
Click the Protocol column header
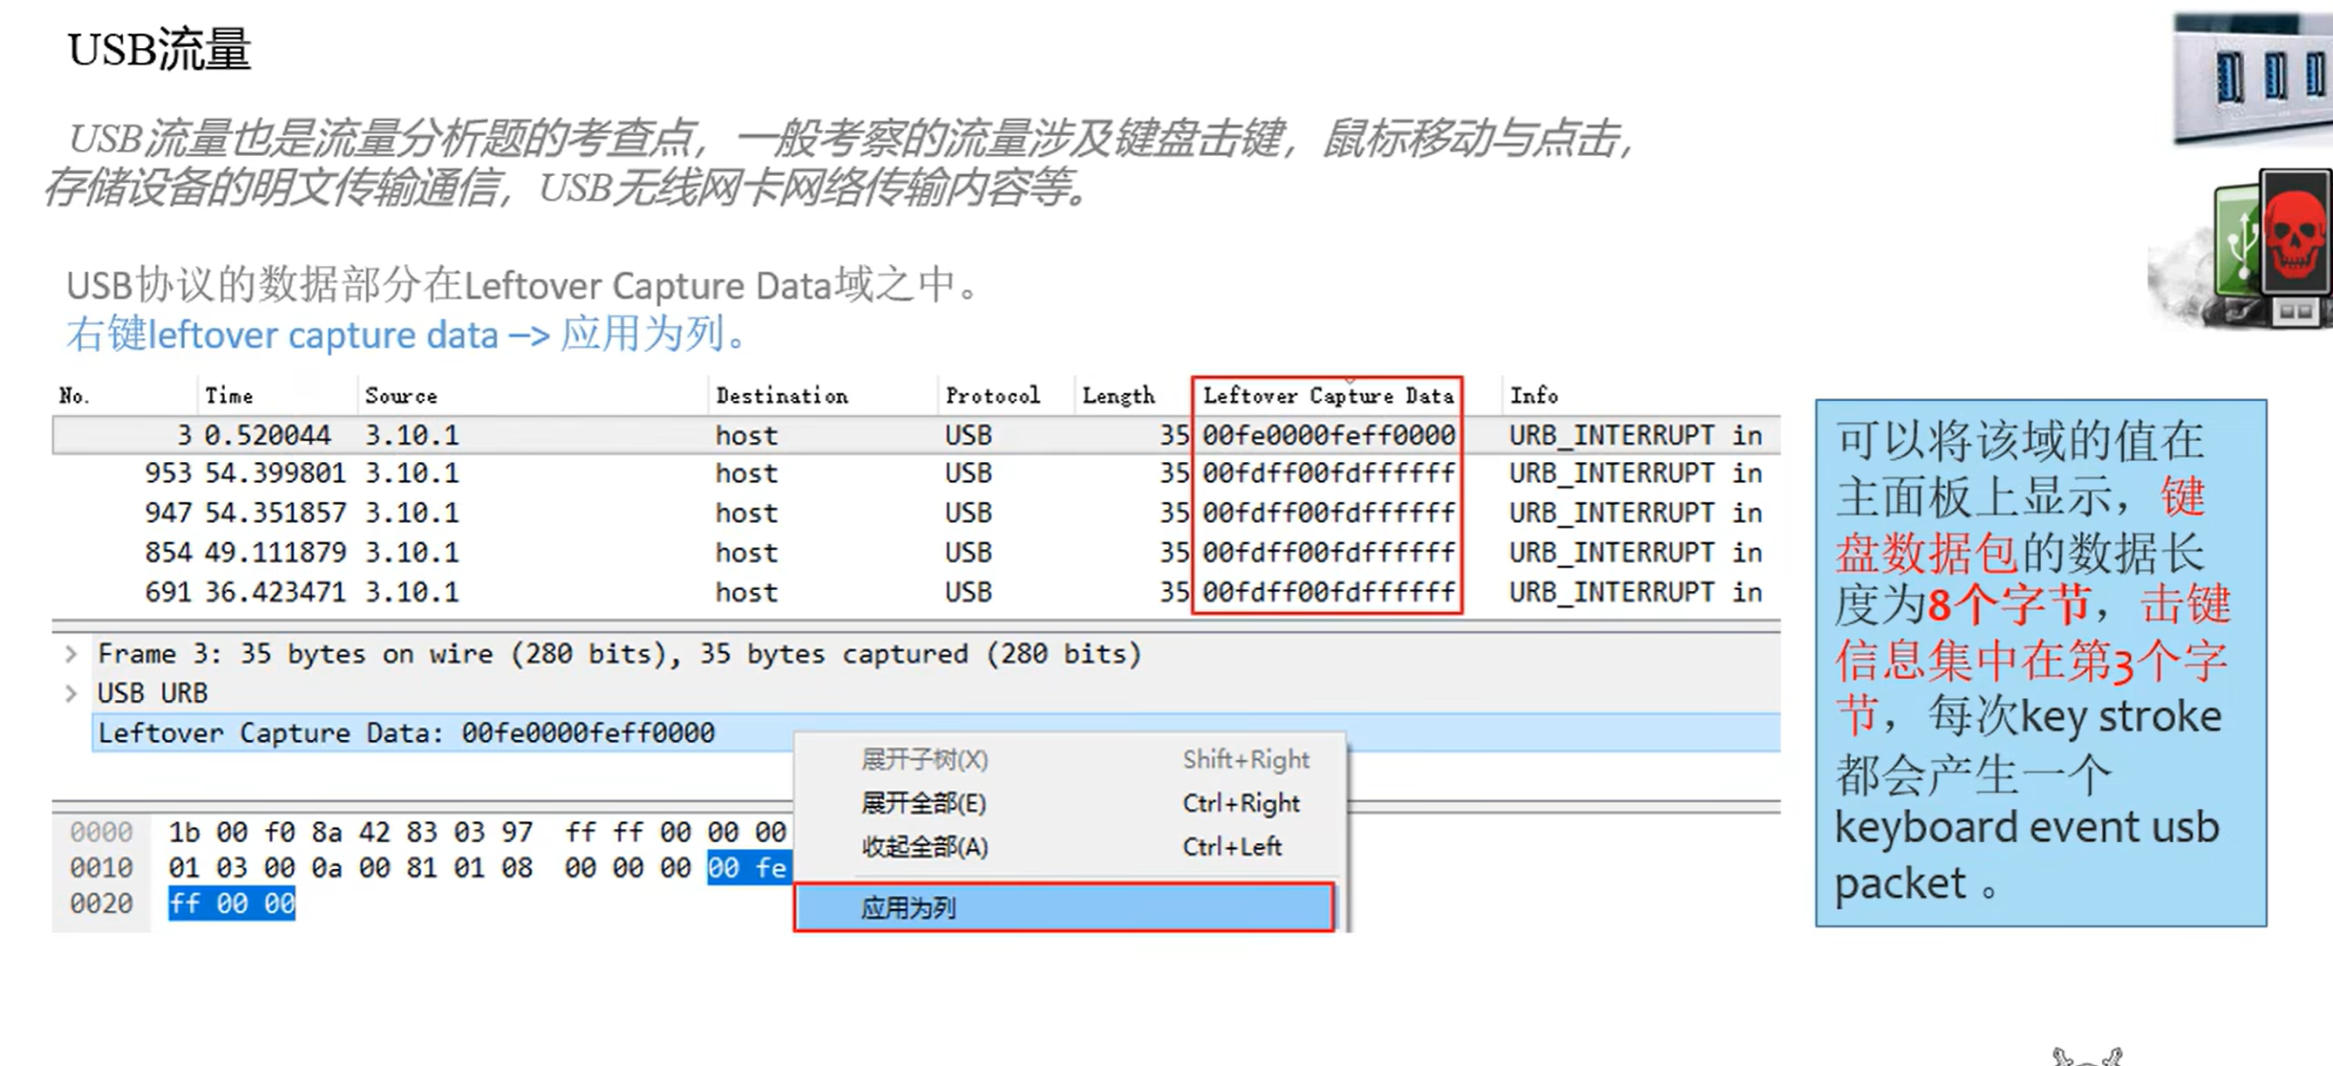tap(993, 396)
